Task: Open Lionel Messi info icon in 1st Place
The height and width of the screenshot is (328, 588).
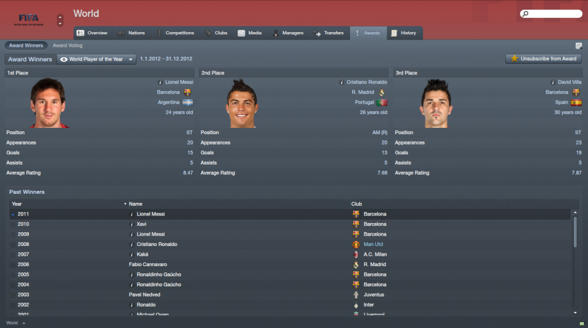Action: tap(160, 82)
